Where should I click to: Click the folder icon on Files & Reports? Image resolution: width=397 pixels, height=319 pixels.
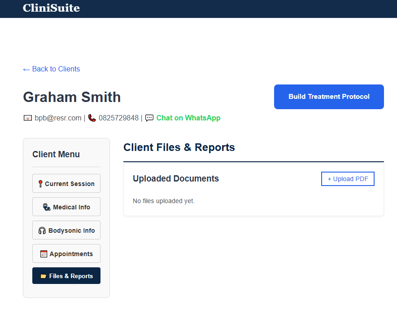(44, 276)
